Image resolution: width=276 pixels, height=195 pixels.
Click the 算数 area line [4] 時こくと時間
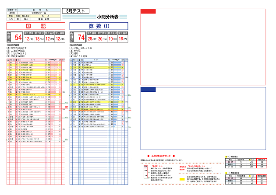pos(79,56)
